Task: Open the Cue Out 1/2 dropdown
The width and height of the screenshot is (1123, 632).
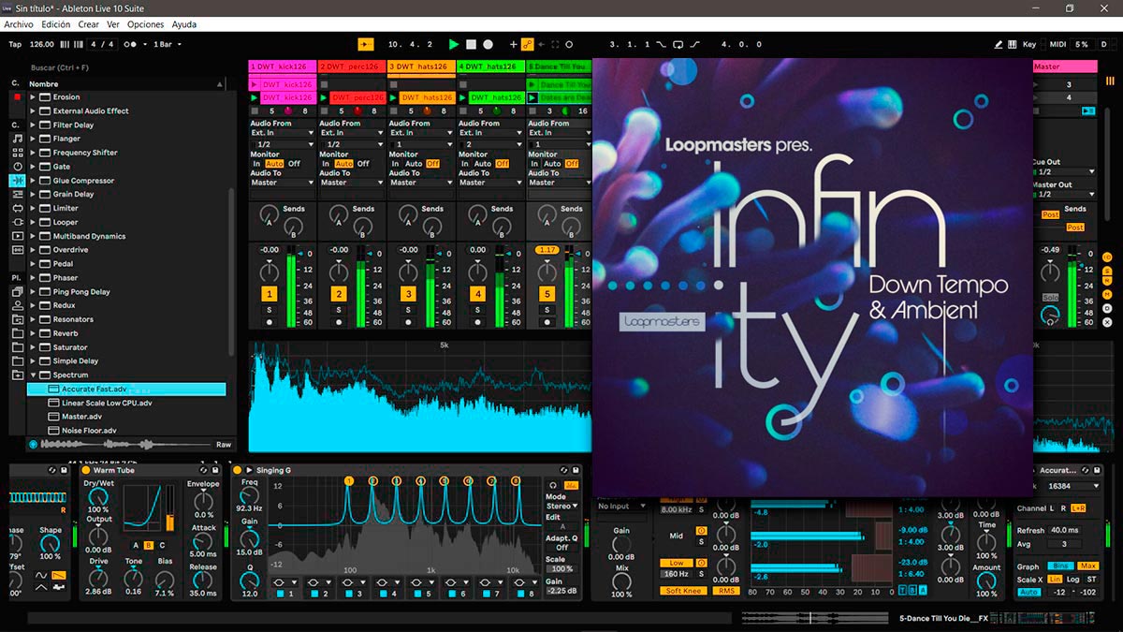Action: 1065,172
